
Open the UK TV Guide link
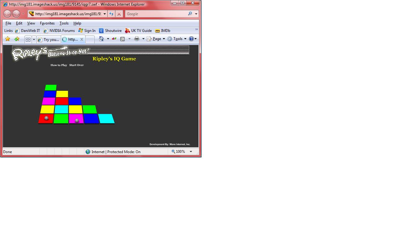[138, 31]
